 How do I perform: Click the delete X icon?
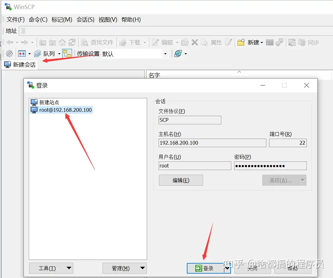point(195,43)
